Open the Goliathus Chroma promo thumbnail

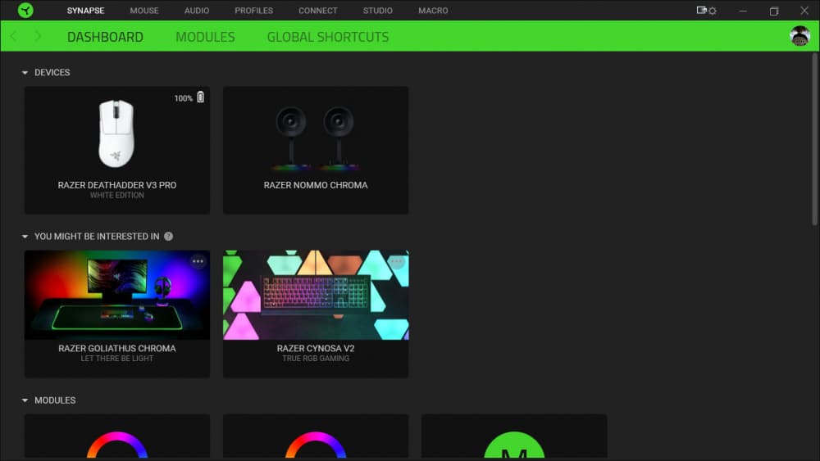click(117, 295)
